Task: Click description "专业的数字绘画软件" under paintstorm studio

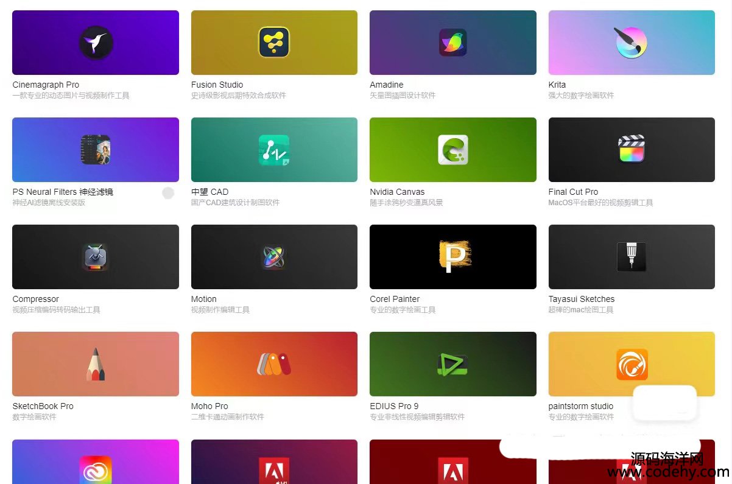Action: [x=581, y=417]
